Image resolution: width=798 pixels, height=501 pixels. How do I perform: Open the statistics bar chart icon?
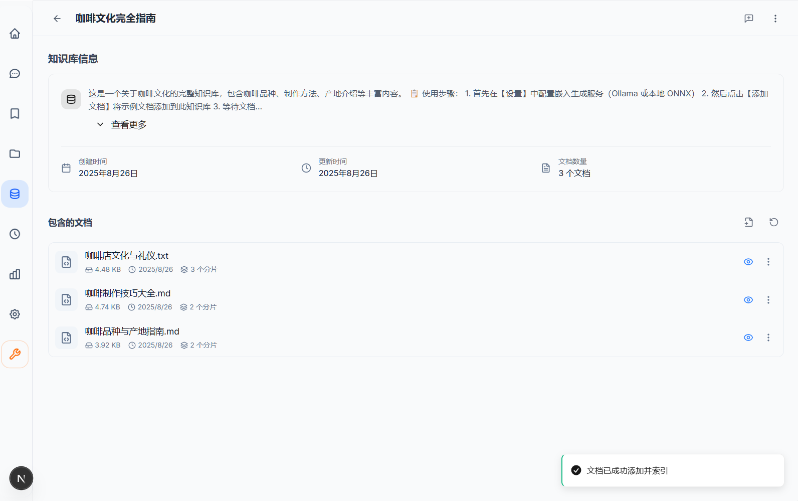point(15,274)
